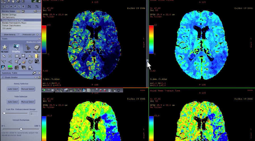Click the hand pan tool icon
Viewport: 255px width, 141px height.
click(x=13, y=1)
